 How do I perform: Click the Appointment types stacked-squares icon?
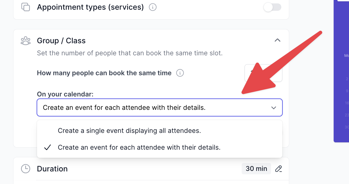[25, 7]
